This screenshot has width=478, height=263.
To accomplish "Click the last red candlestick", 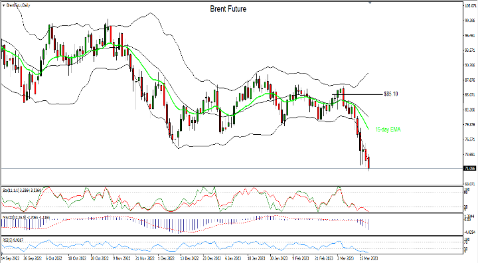I will click(x=369, y=163).
